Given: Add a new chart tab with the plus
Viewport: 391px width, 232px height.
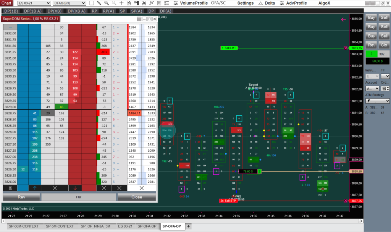Looking at the screenshot, I should (188, 226).
